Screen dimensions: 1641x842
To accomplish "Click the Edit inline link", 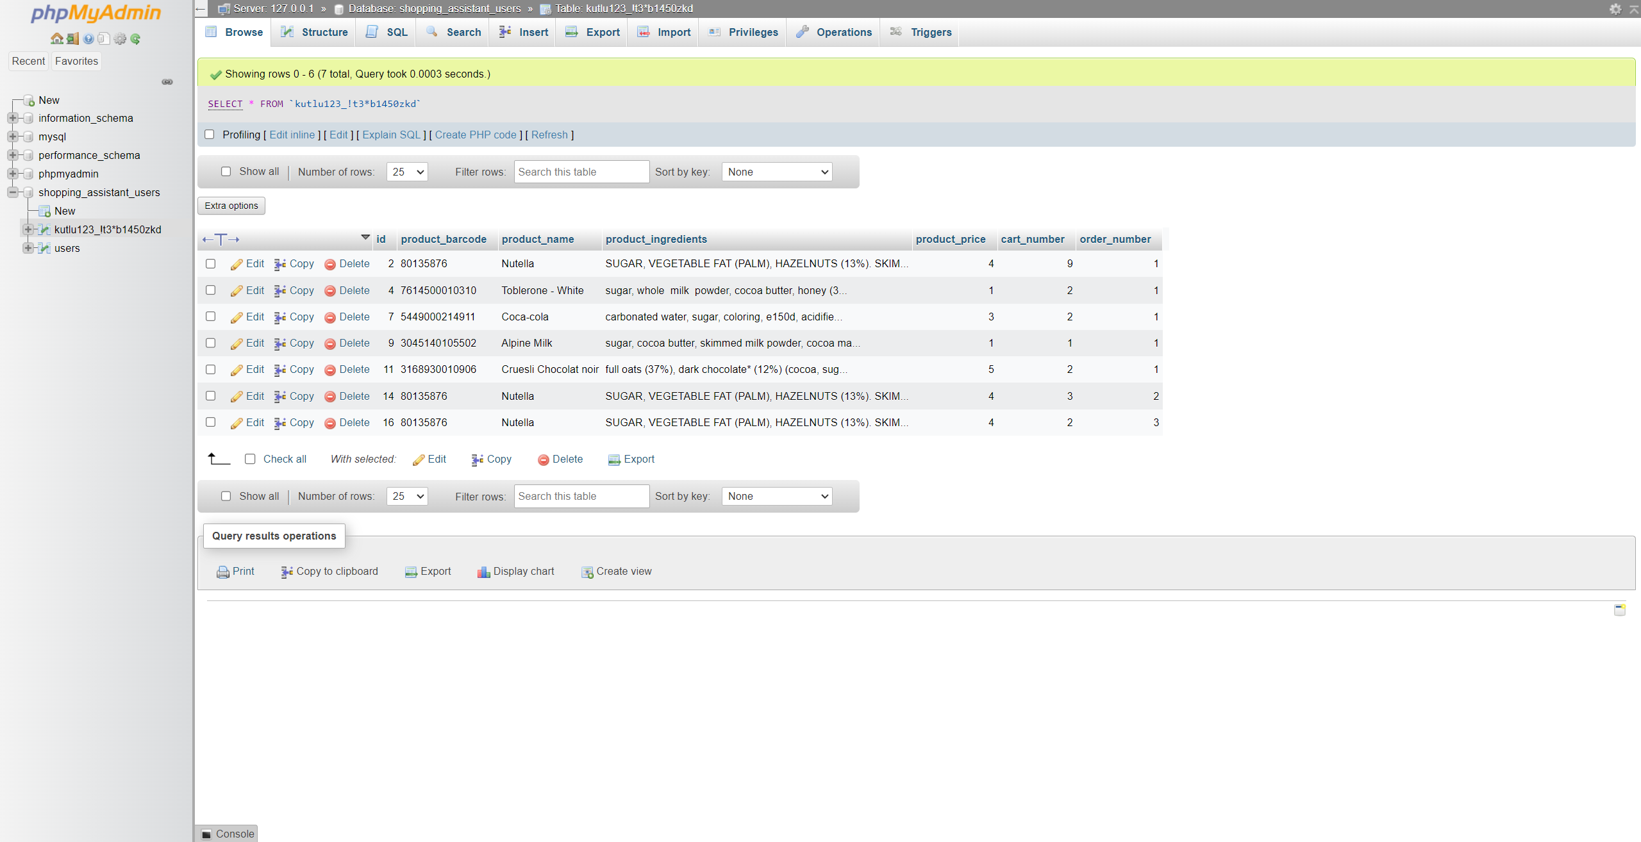I will [292, 135].
